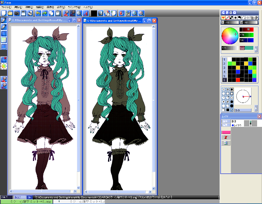Image resolution: width=262 pixels, height=204 pixels.
Task: Toggle the checkerboard pattern mode button
Action: click(x=231, y=18)
